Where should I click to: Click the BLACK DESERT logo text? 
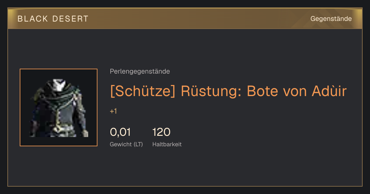pyautogui.click(x=53, y=19)
